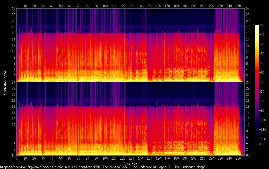Image resolution: width=269 pixels, height=169 pixels.
Task: Click the "Time (s)" axis label
Action: 130,163
